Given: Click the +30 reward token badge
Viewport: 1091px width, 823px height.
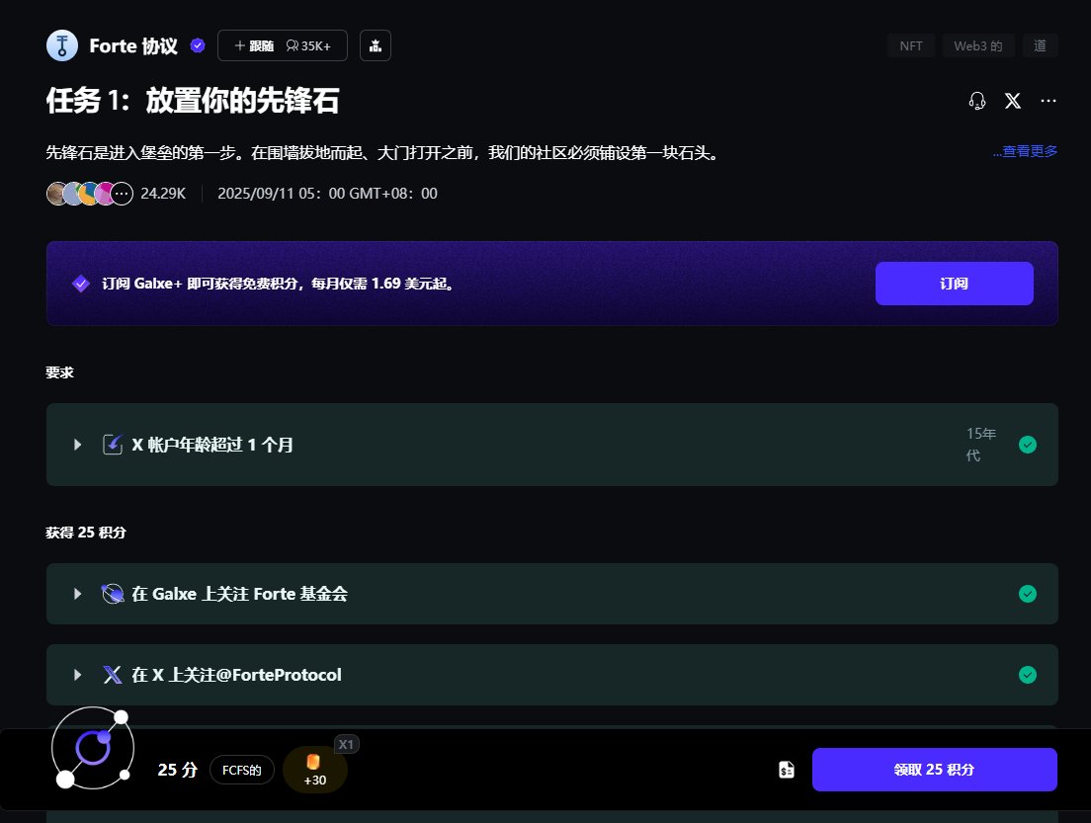Looking at the screenshot, I should click(x=314, y=770).
